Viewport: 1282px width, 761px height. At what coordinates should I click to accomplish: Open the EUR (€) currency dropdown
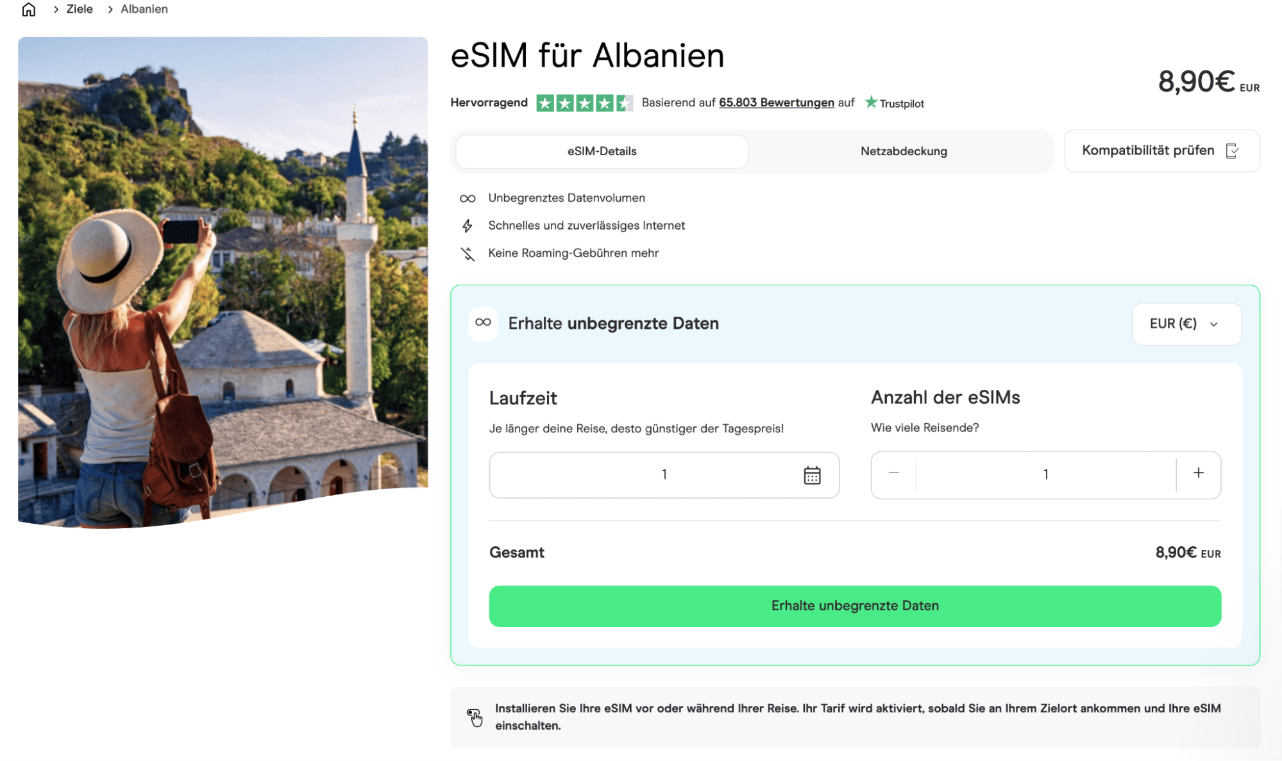(x=1186, y=324)
